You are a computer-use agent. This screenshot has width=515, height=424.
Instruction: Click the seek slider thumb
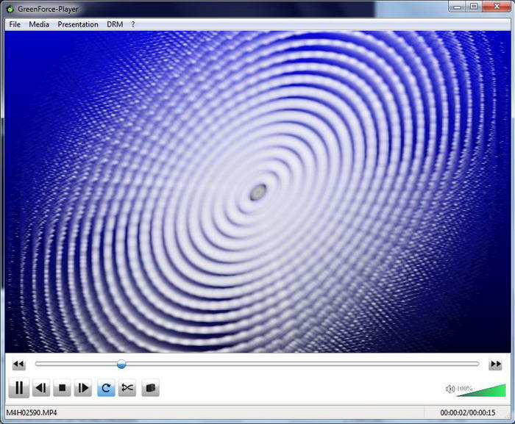pos(121,364)
